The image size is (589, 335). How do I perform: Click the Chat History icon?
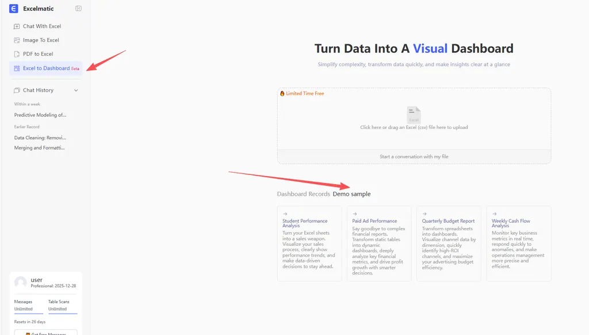pyautogui.click(x=17, y=90)
